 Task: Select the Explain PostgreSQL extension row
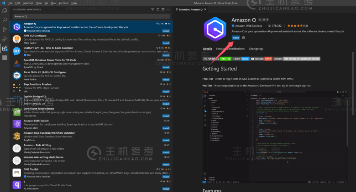[91, 100]
